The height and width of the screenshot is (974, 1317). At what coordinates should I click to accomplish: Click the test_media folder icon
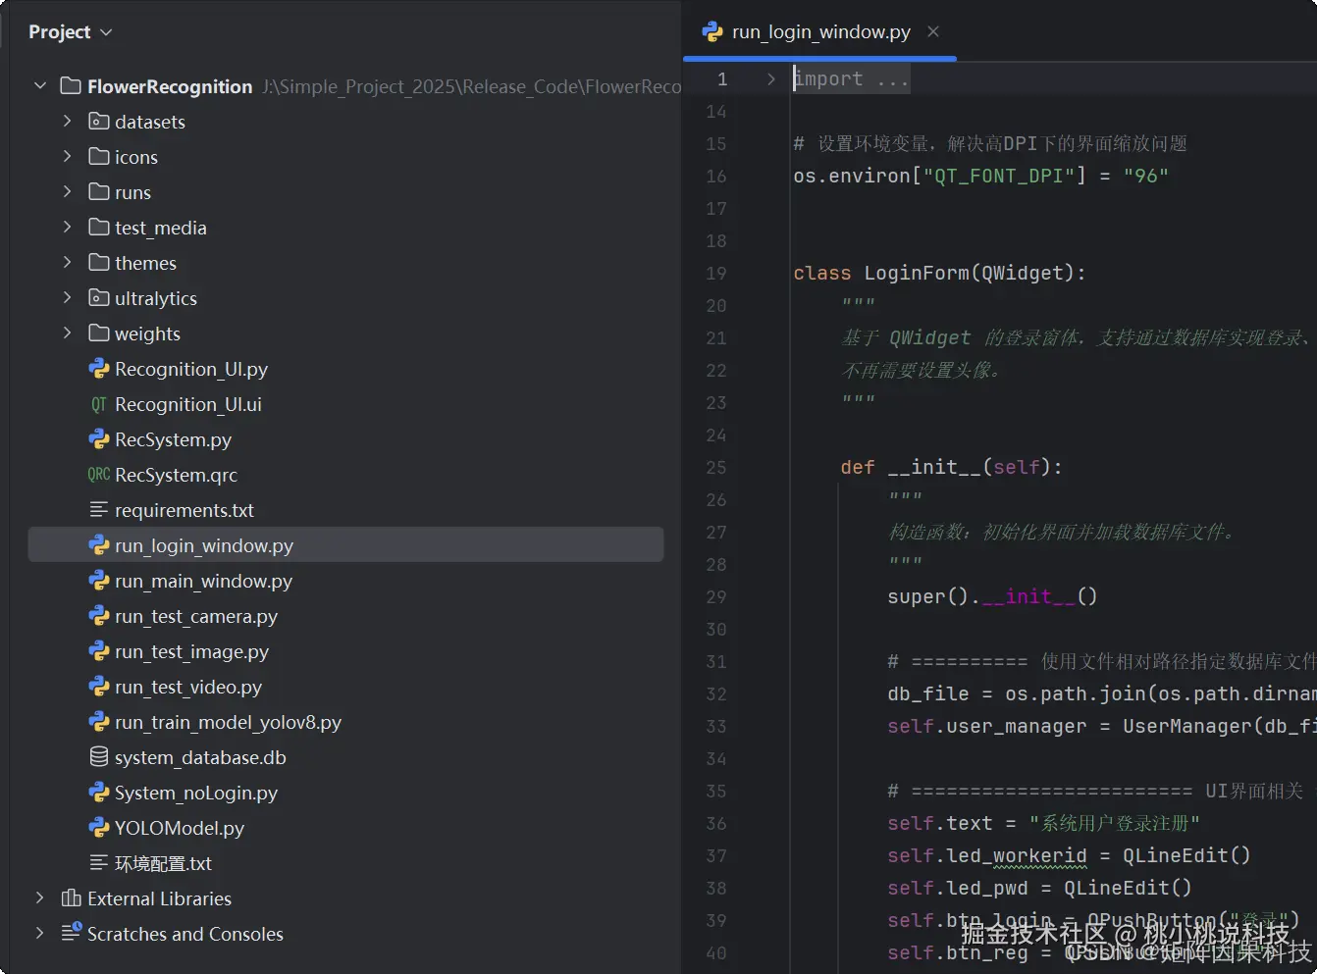[98, 228]
